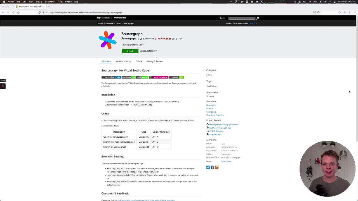Open the Repository resource link
Viewport: 358px width, 201px height.
click(211, 105)
